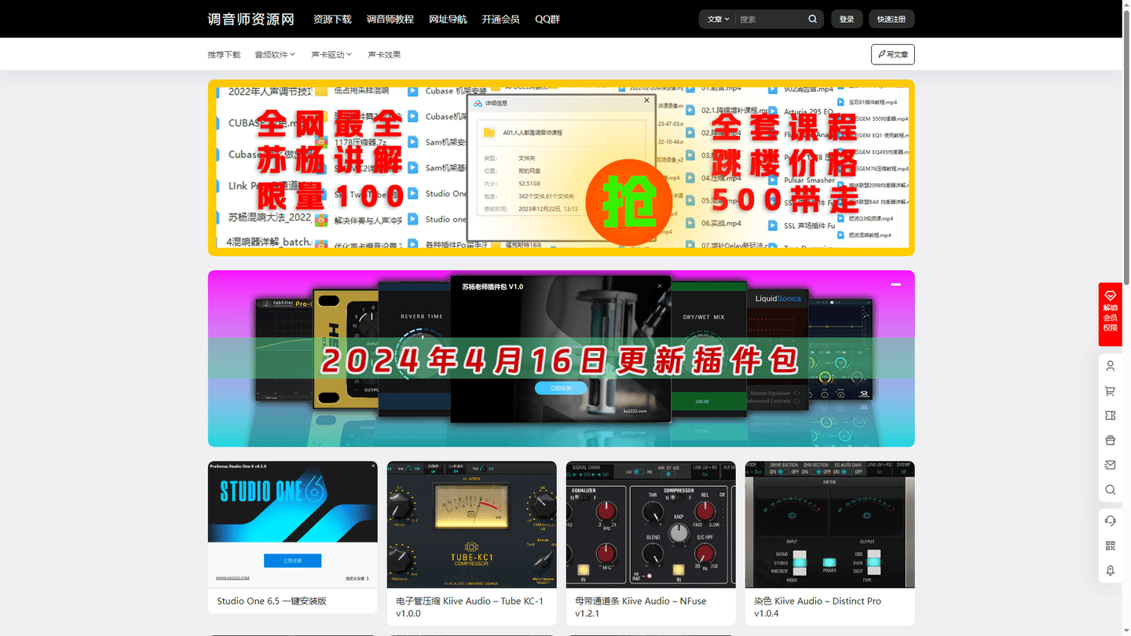Click the 快速注册 button
Viewport: 1131px width, 636px height.
[891, 19]
